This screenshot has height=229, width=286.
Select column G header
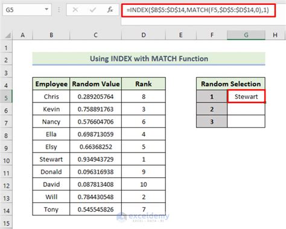246,35
